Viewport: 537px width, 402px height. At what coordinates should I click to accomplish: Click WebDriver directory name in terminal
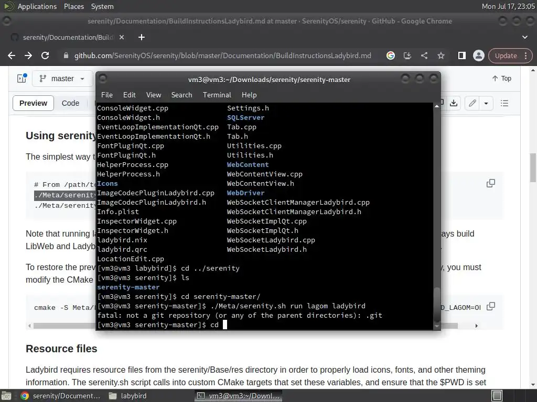(245, 193)
